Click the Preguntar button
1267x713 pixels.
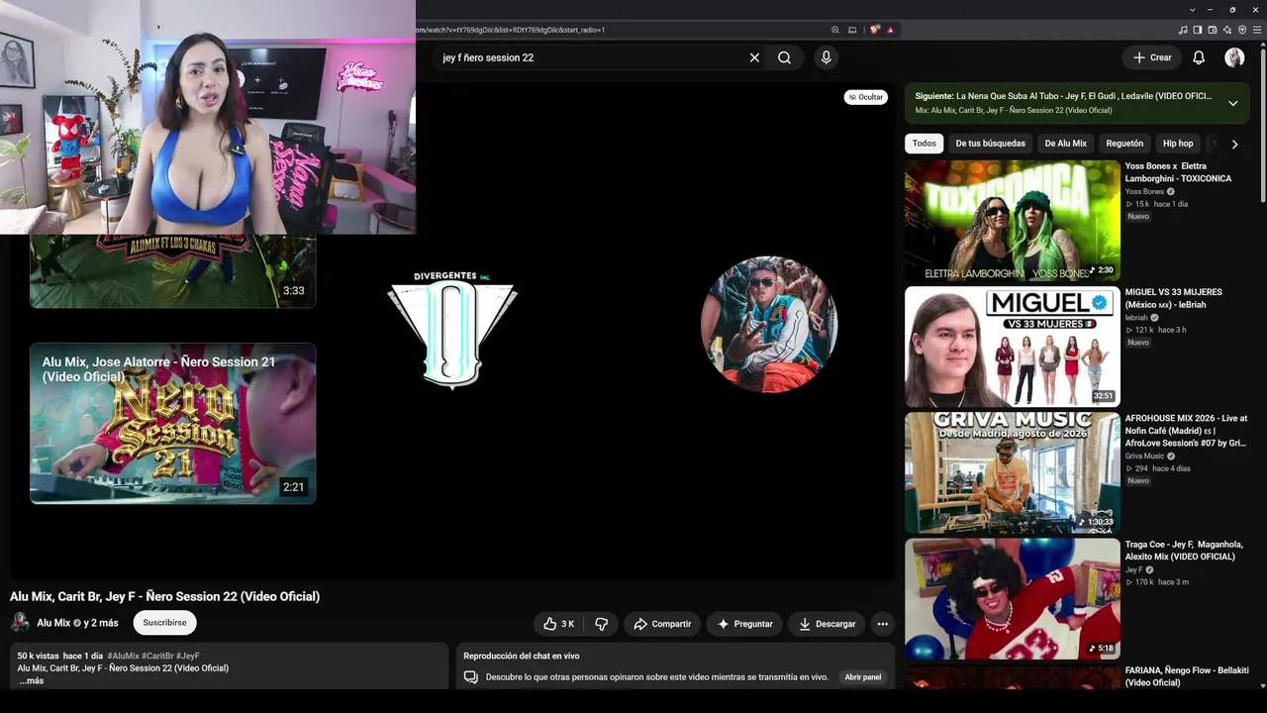[744, 624]
